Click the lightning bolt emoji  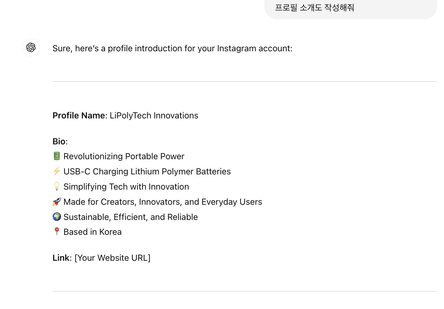(x=57, y=171)
